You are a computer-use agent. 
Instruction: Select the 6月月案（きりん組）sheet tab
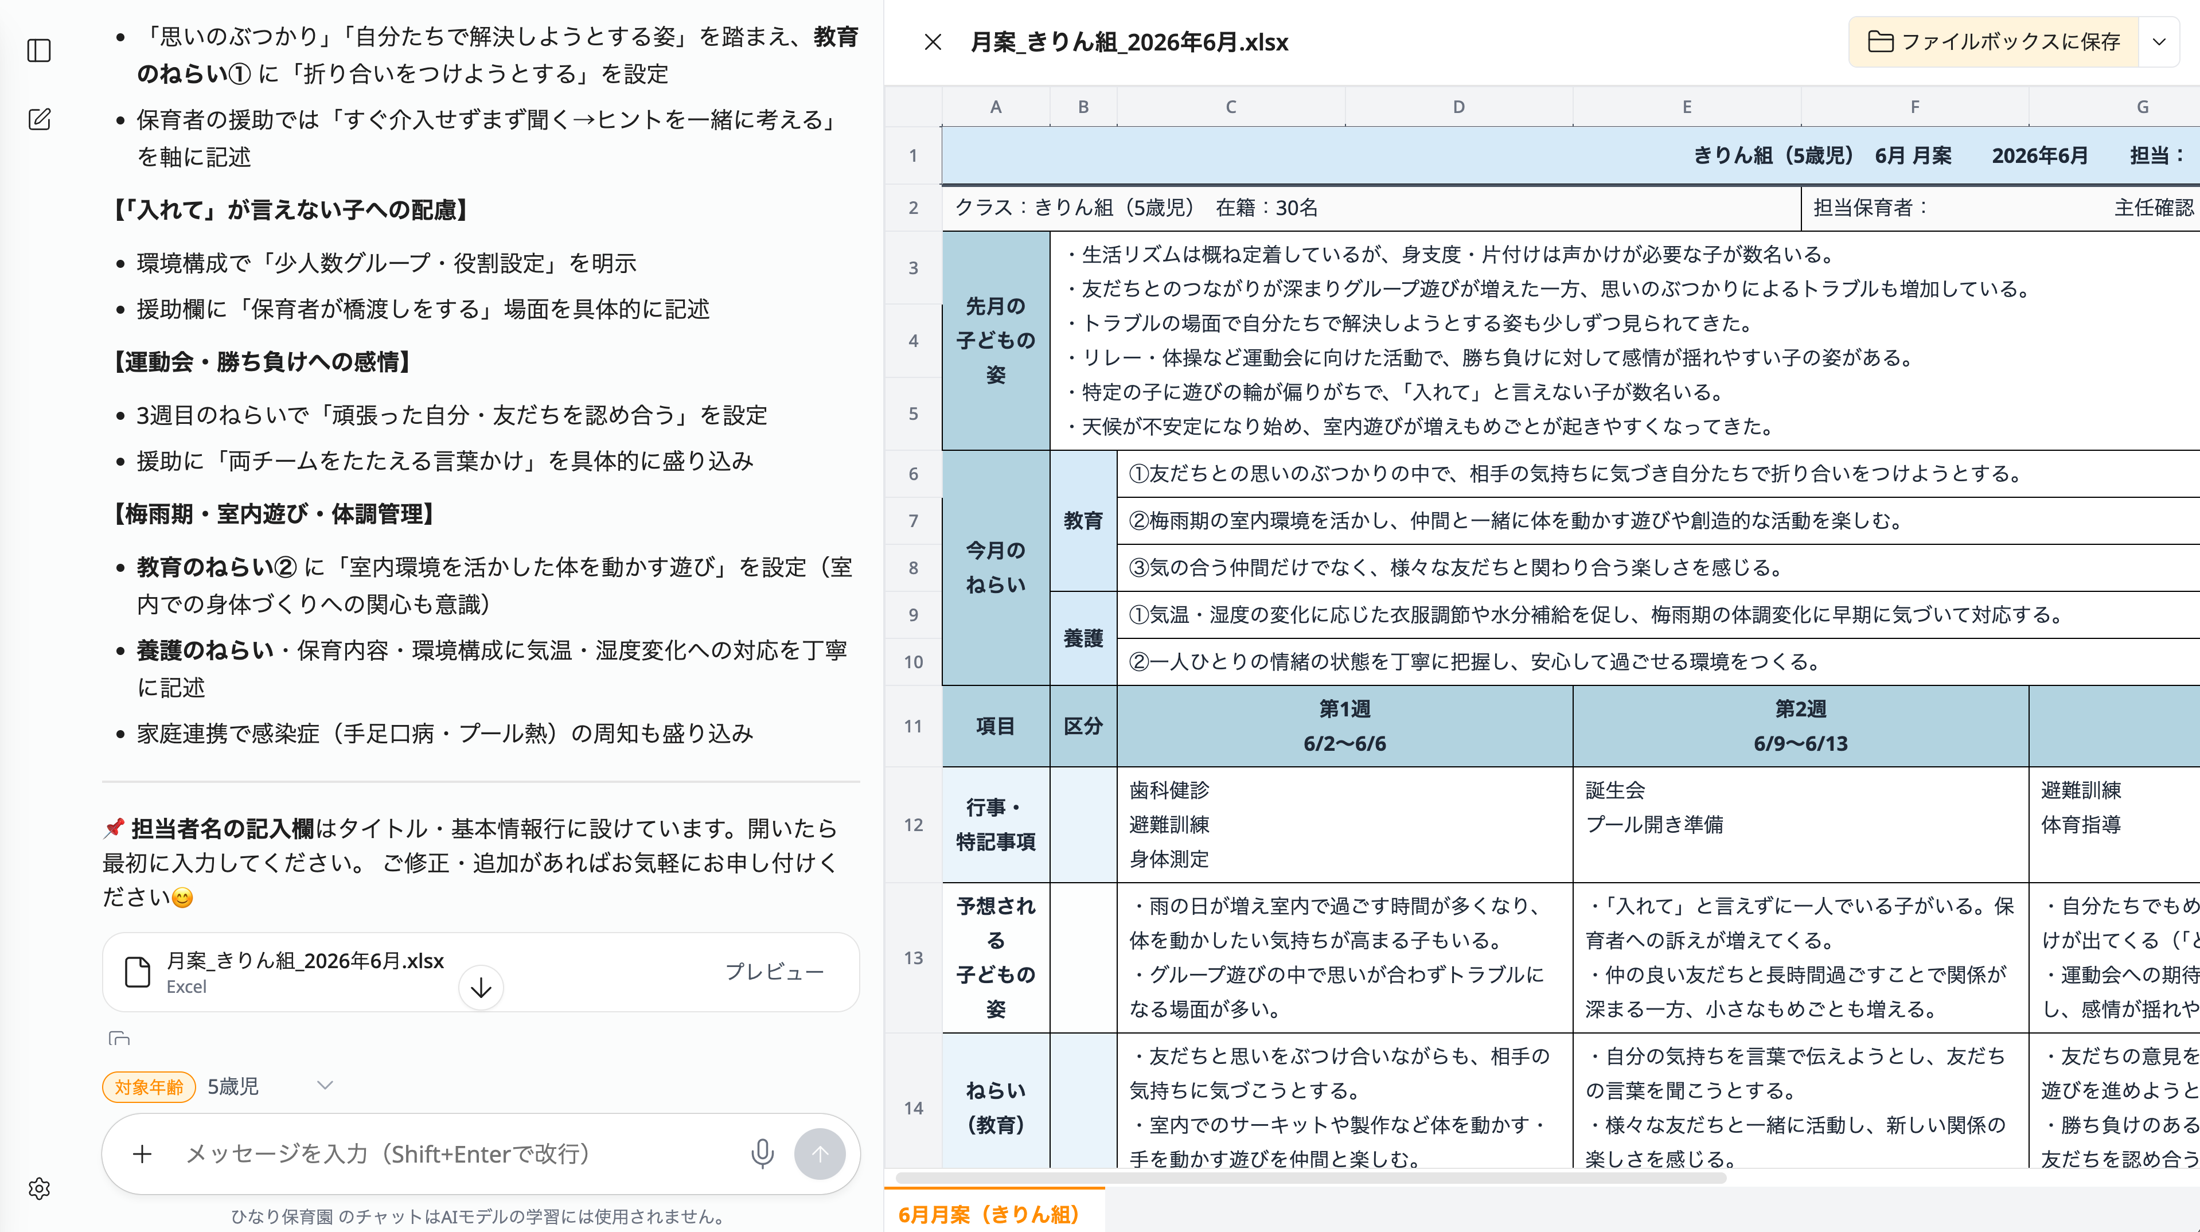994,1213
